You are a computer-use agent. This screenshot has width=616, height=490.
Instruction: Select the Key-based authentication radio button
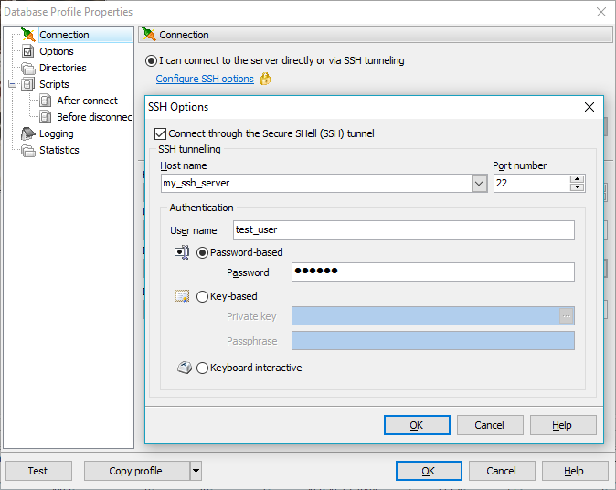[x=203, y=296]
